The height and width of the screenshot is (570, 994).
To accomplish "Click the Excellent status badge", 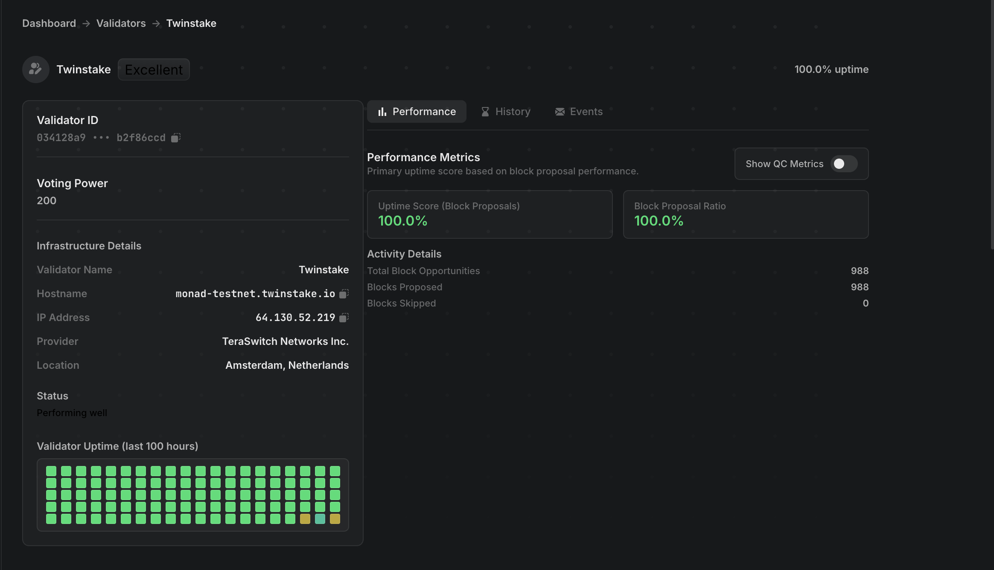I will (x=154, y=69).
